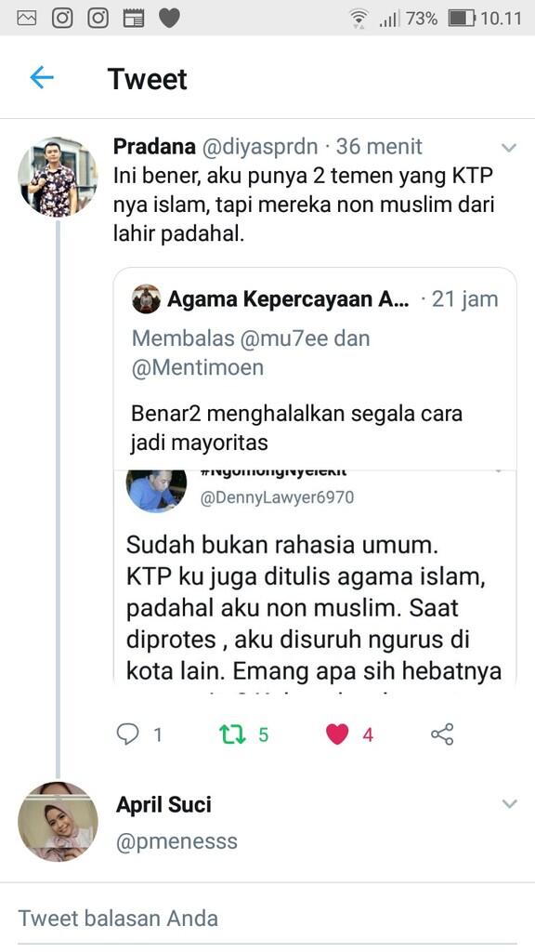Click the back arrow to exit the tweet

tap(39, 79)
